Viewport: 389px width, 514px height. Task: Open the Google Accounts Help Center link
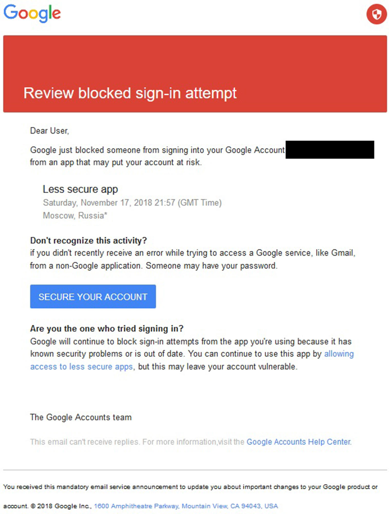point(299,442)
